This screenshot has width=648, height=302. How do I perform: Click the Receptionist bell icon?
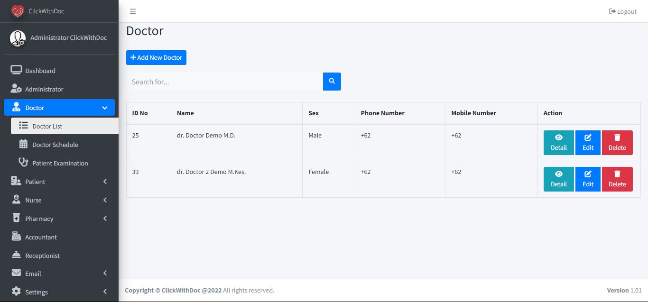(x=16, y=255)
